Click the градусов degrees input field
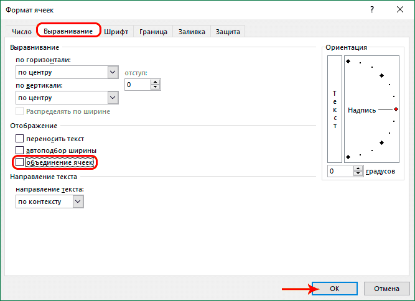 pyautogui.click(x=341, y=171)
